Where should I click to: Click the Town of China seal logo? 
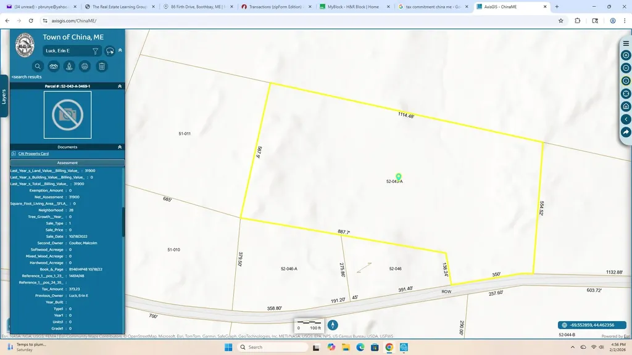point(25,45)
